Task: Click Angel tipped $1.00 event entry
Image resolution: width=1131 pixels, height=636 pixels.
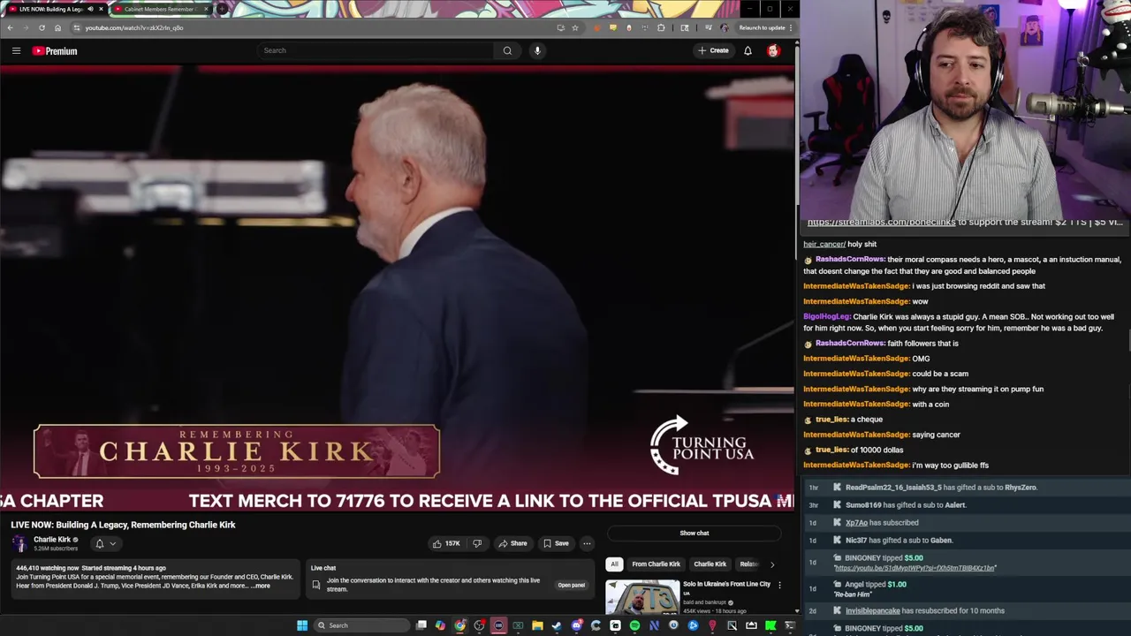Action: click(x=967, y=588)
